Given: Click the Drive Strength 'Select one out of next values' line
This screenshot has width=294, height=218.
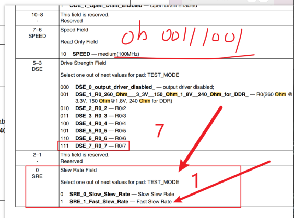Looking at the screenshot, I should (120, 75).
